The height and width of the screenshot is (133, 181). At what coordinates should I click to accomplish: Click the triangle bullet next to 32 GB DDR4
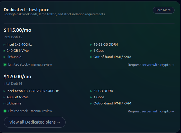coord(91,91)
